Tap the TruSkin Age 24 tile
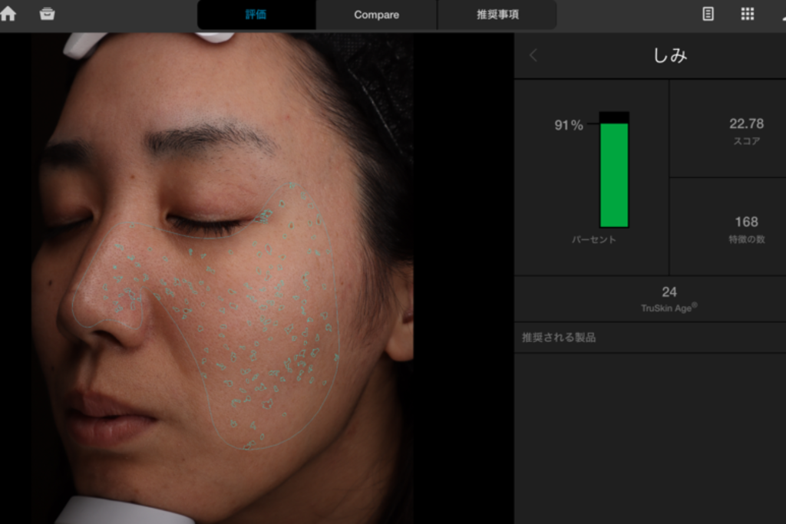The width and height of the screenshot is (786, 524). click(669, 298)
